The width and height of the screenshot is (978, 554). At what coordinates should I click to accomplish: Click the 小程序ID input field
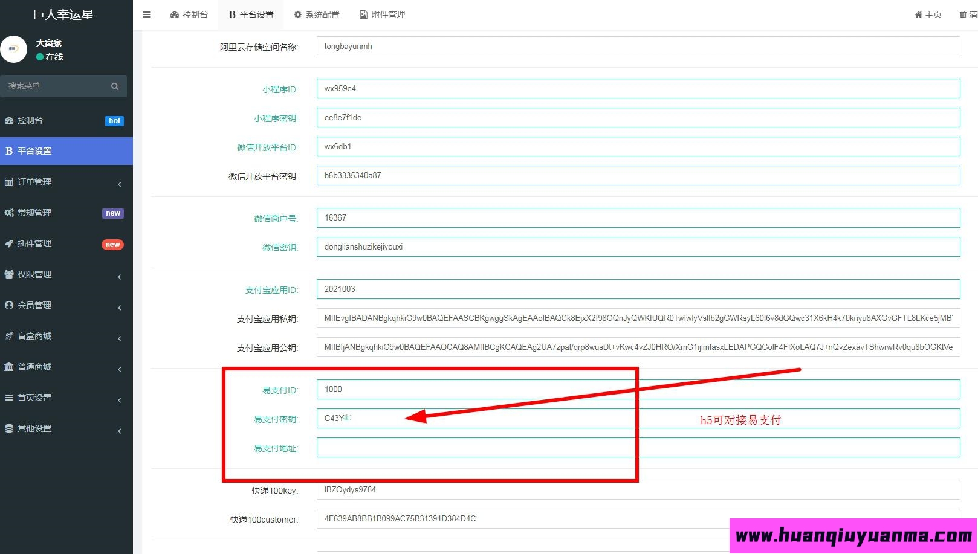tap(638, 89)
